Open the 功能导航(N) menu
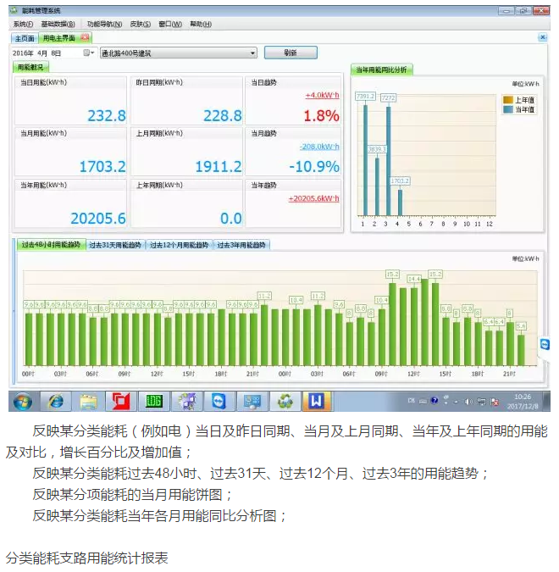Image resolution: width=559 pixels, height=572 pixels. pos(104,24)
